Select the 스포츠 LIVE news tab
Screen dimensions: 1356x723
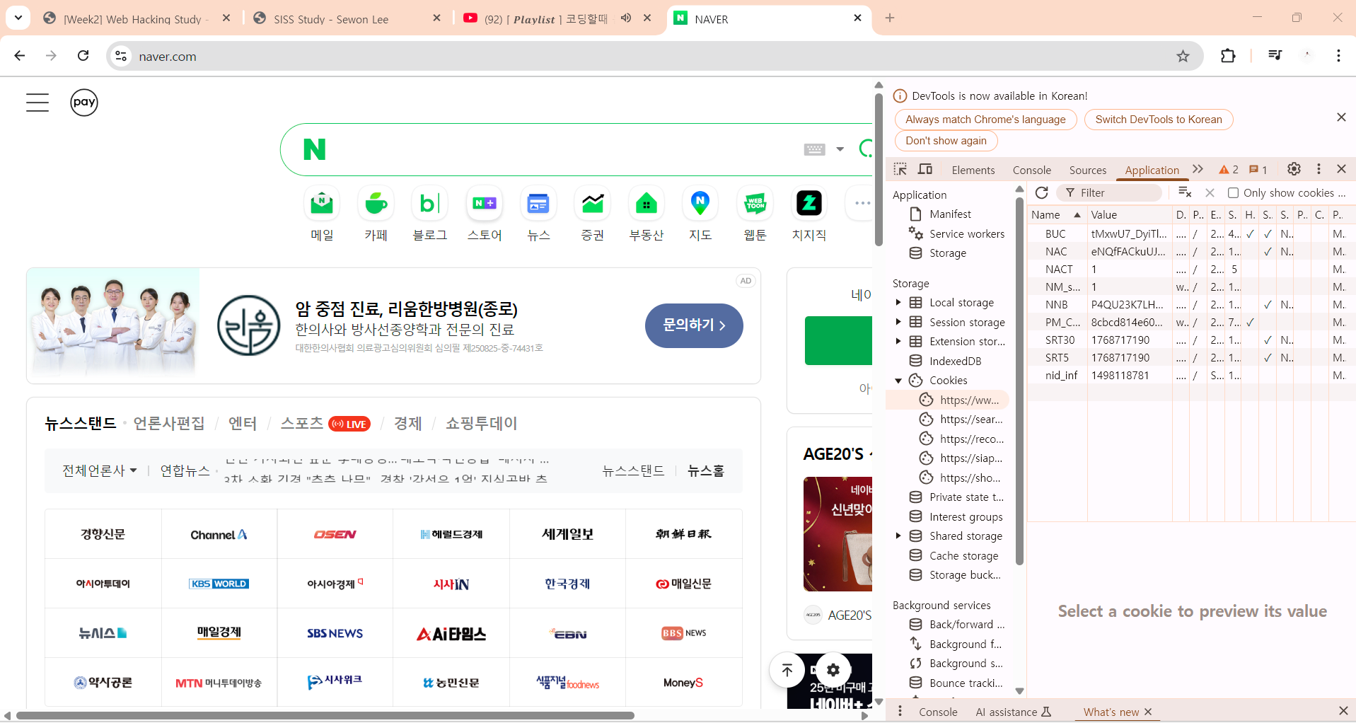click(x=302, y=423)
